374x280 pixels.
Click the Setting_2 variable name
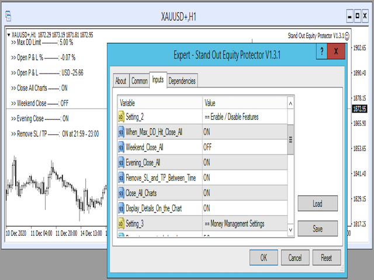(134, 117)
